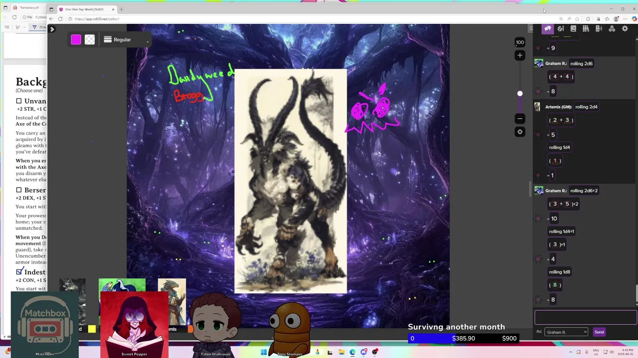Open the Regular line thickness dropdown
Viewport: 638px width, 358px height.
point(126,40)
